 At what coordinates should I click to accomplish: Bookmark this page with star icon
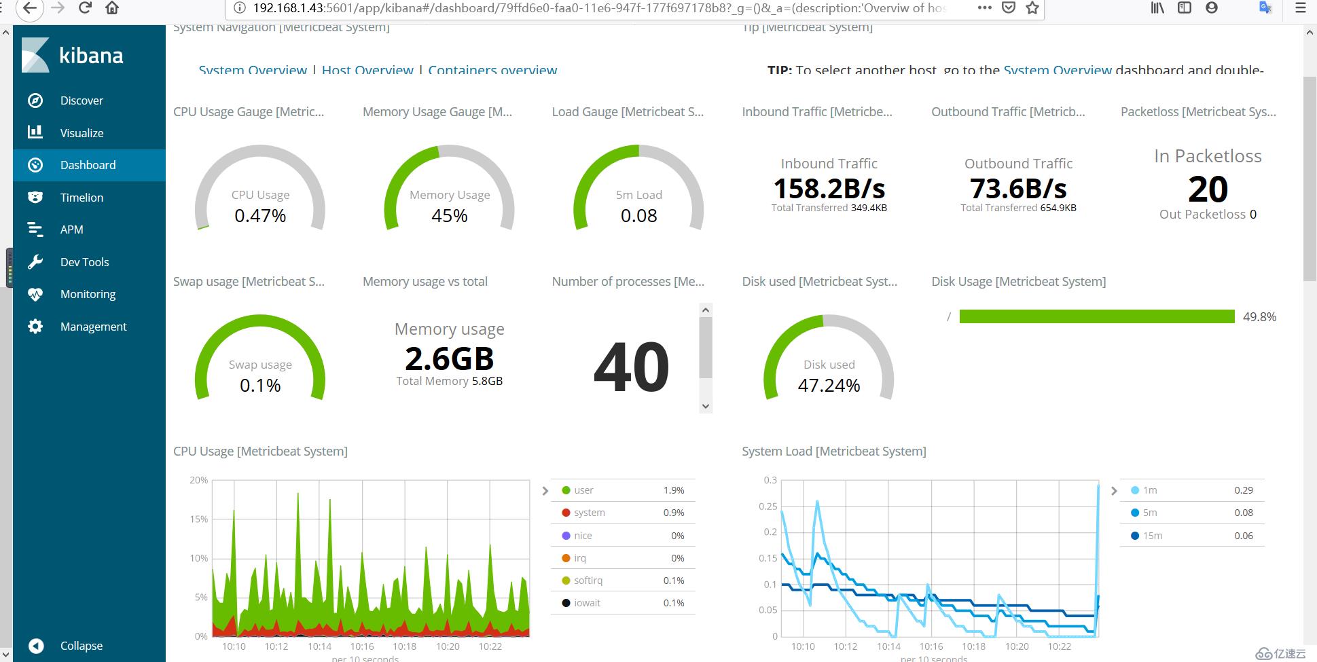1032,8
